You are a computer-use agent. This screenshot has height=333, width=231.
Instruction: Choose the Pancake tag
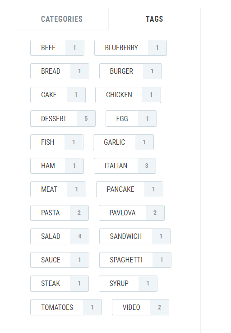(130, 190)
